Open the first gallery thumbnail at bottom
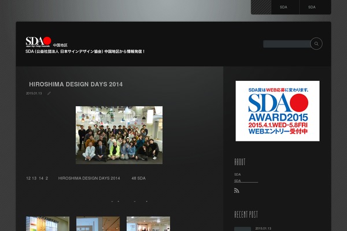Image resolution: width=347 pixels, height=231 pixels. (x=47, y=223)
